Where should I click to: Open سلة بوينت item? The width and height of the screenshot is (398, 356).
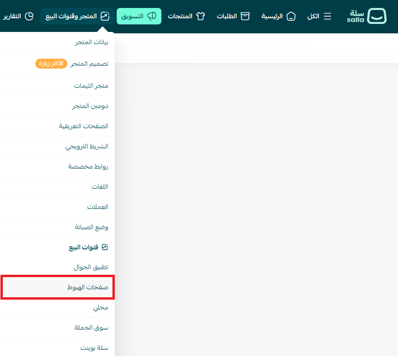(x=57, y=348)
